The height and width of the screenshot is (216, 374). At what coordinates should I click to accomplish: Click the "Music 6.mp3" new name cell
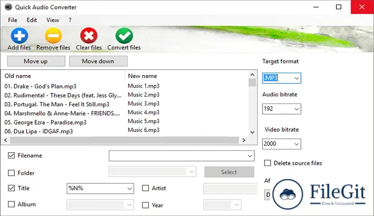(144, 130)
